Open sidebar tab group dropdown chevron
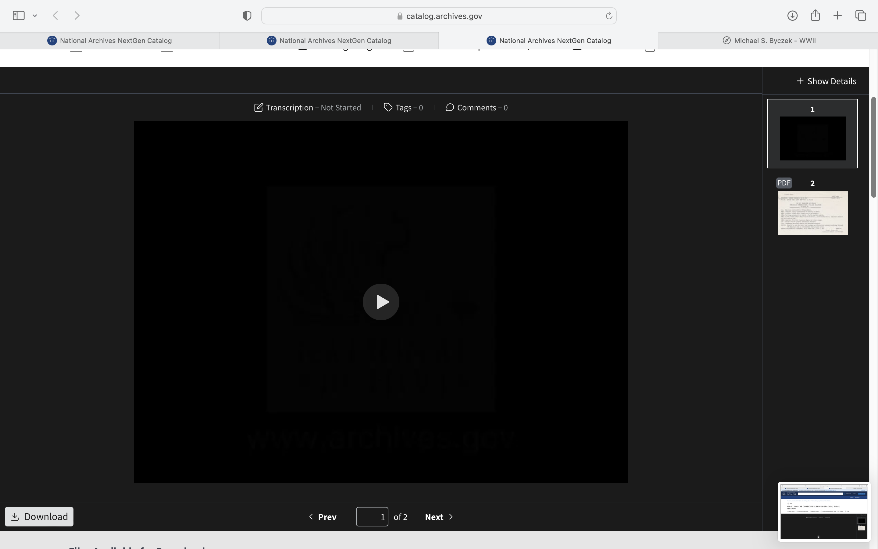The height and width of the screenshot is (549, 878). tap(35, 16)
